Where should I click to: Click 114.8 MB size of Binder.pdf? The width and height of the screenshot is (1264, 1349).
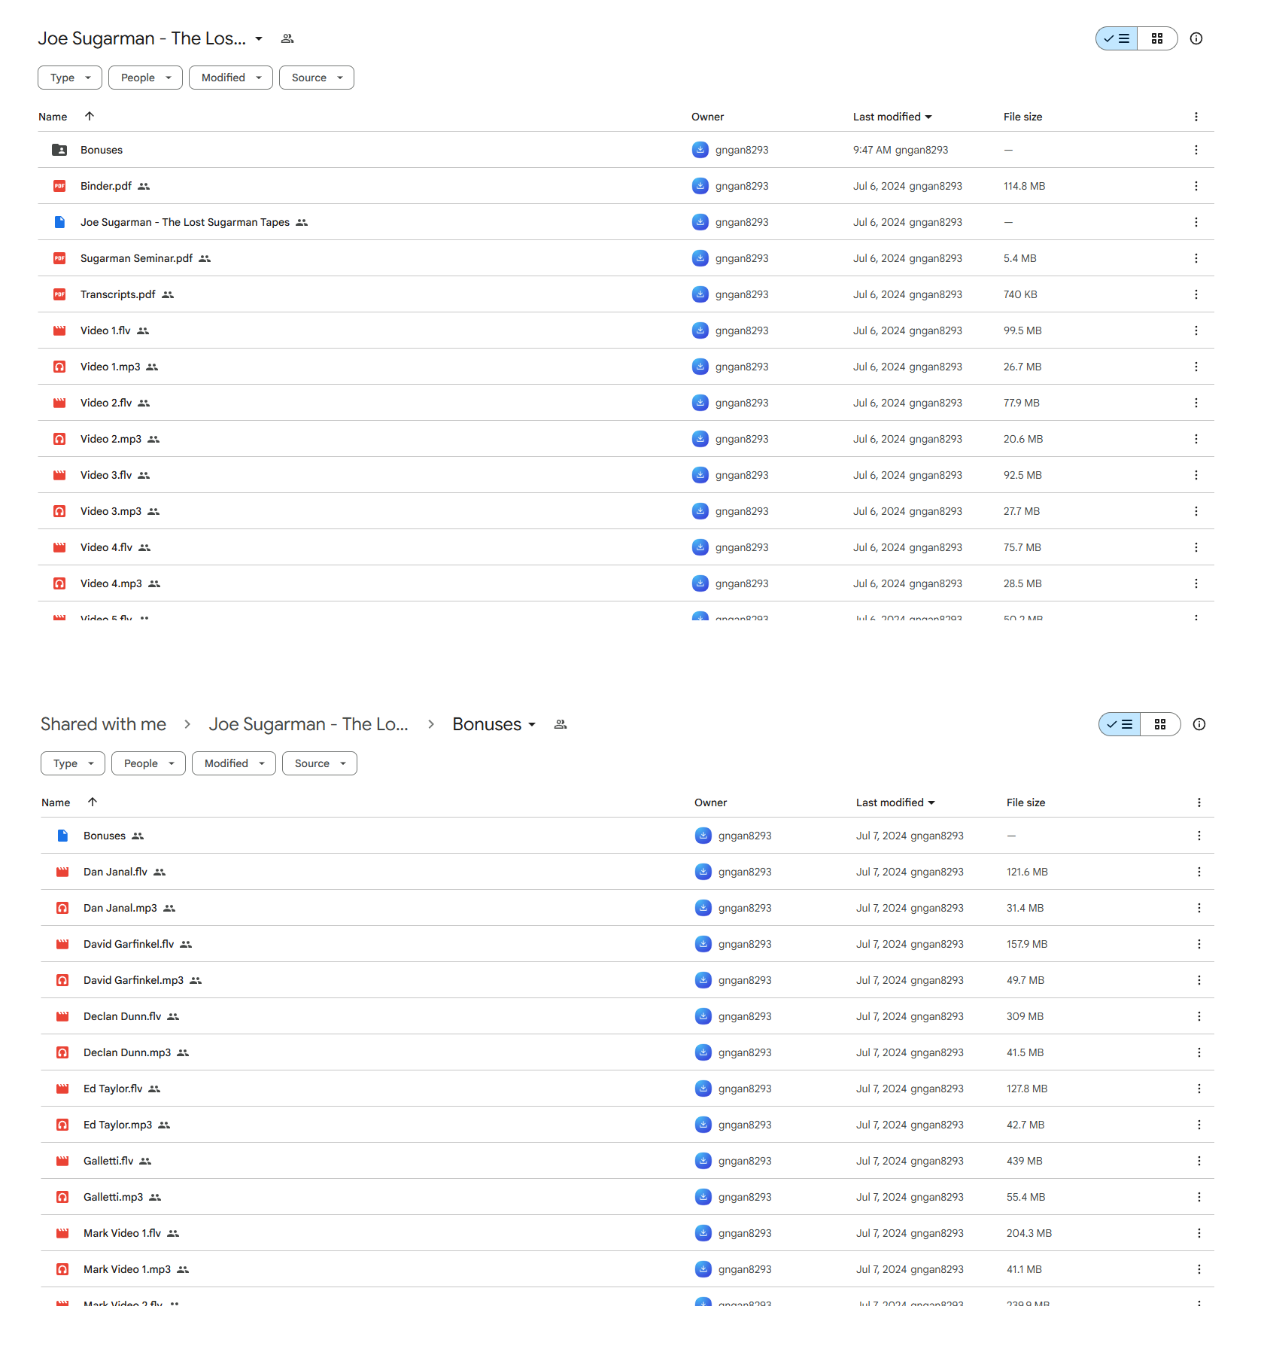click(x=1024, y=186)
